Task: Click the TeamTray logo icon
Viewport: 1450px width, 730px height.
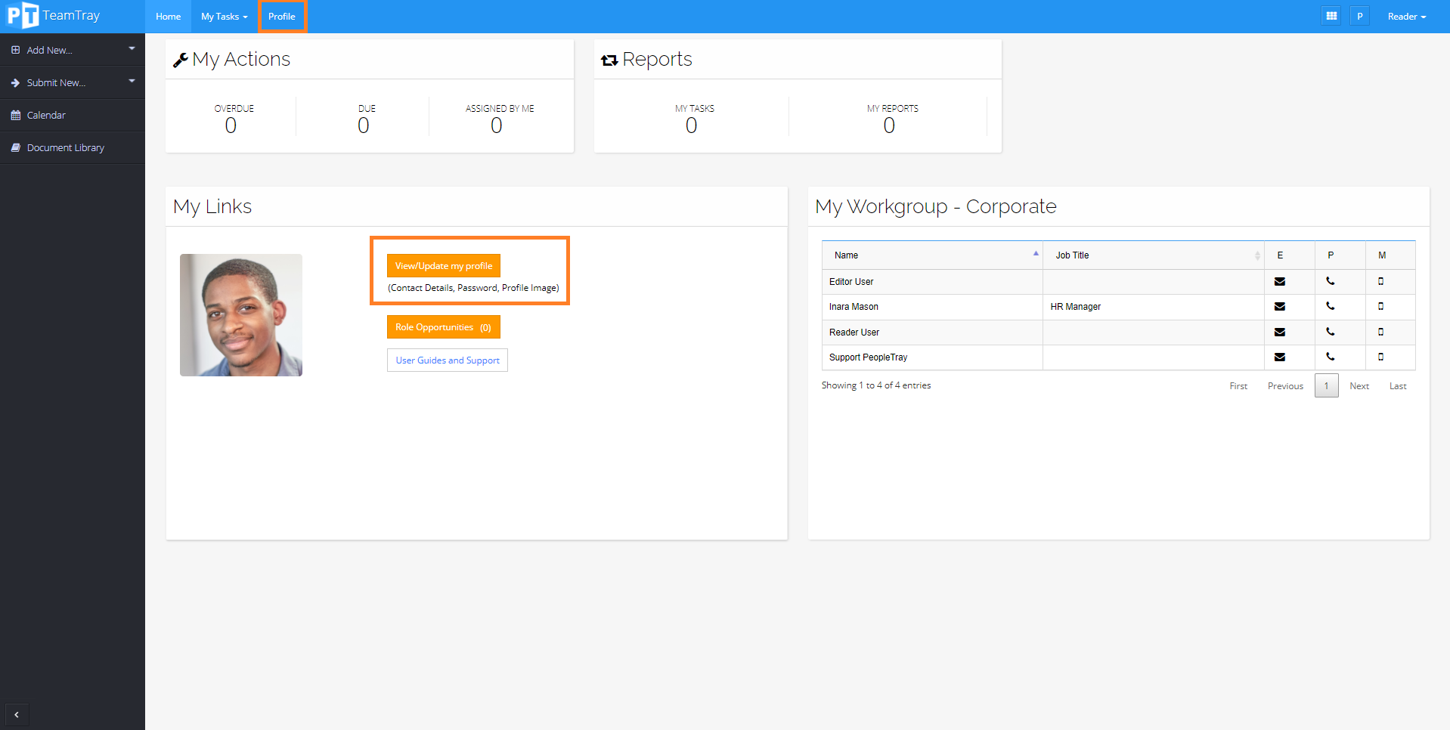Action: 23,15
